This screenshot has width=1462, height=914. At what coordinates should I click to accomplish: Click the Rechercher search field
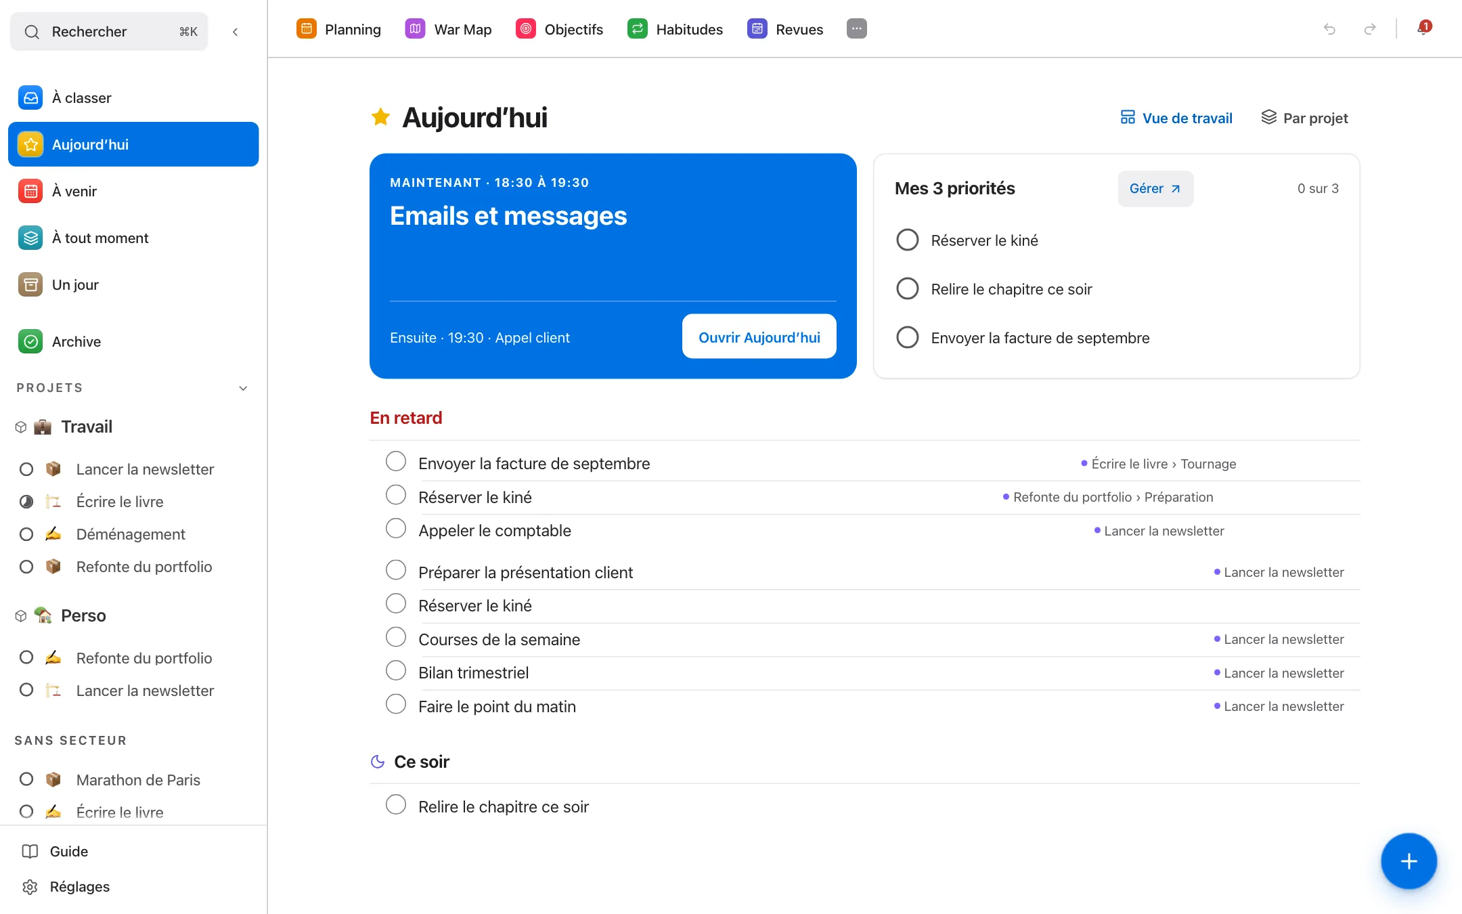[x=109, y=32]
